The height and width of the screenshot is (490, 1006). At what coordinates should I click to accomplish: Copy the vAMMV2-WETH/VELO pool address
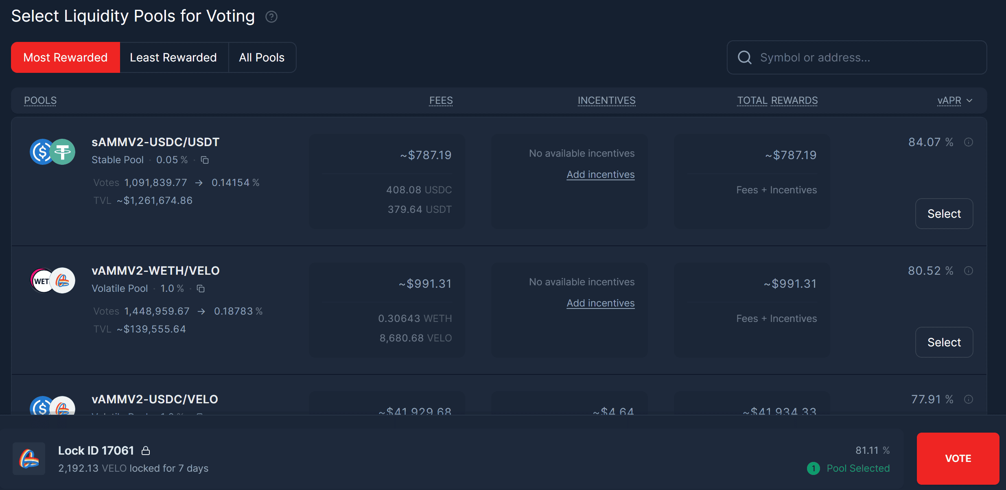point(201,289)
